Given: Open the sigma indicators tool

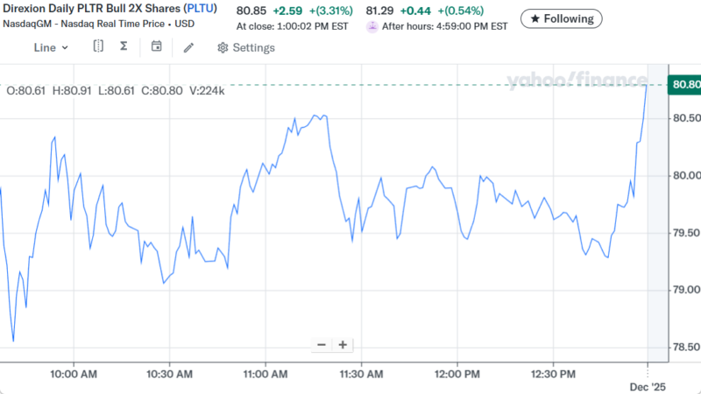Looking at the screenshot, I should point(123,46).
